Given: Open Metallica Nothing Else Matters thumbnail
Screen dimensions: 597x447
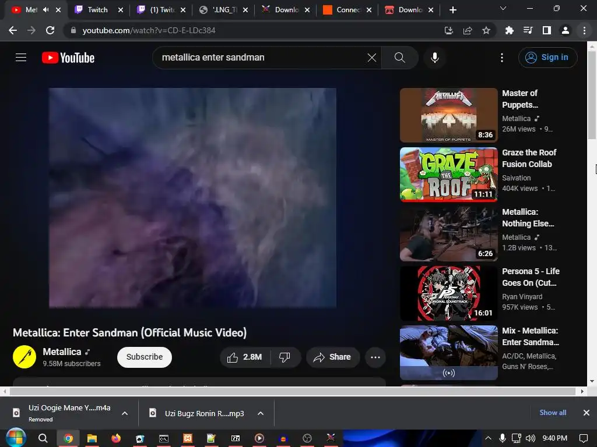Looking at the screenshot, I should point(448,234).
